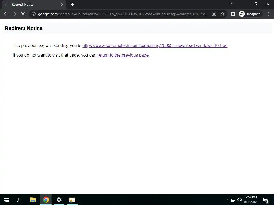This screenshot has height=205, width=274.
Task: Click the Incognito profile button
Action: pyautogui.click(x=250, y=14)
